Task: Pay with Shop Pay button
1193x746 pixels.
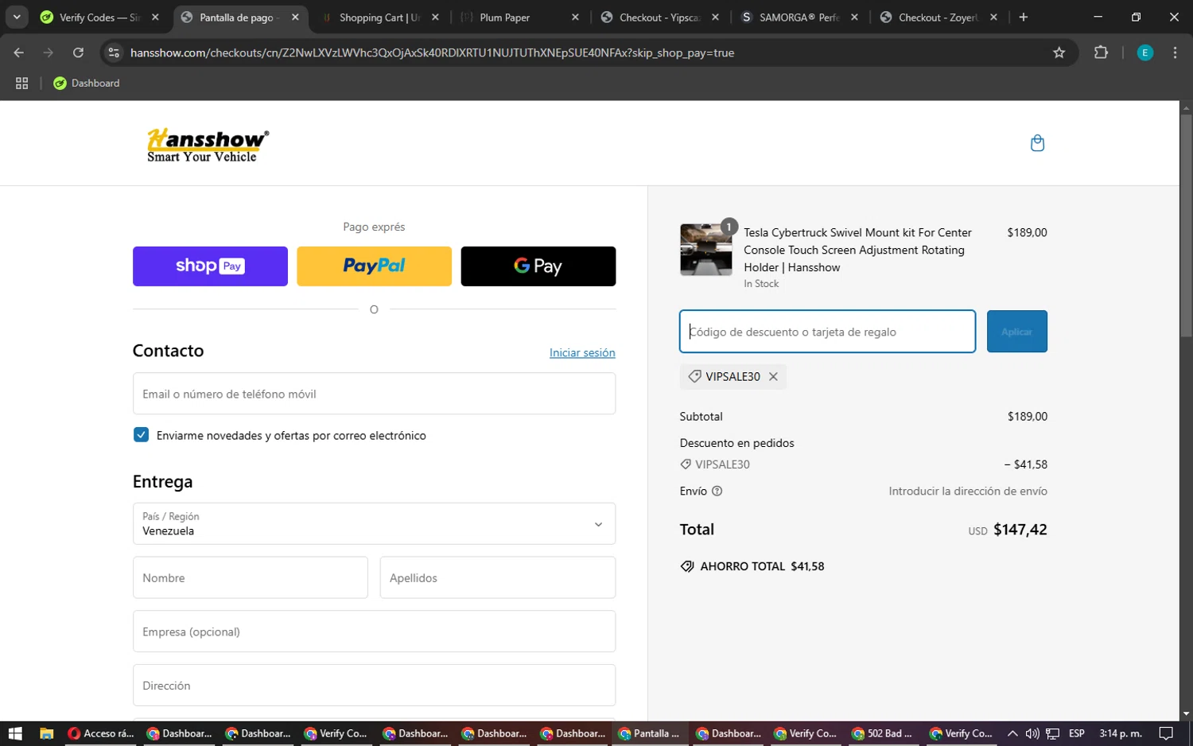Action: [210, 266]
